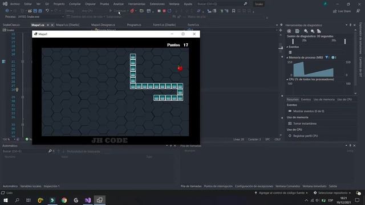The image size is (365, 205).
Task: Open the Uso de memoria tab
Action: click(x=324, y=100)
